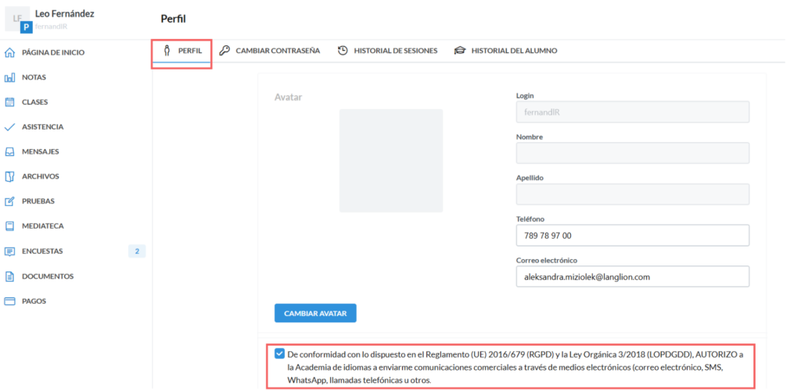Click the Teléfono input field
The width and height of the screenshot is (801, 391).
[x=632, y=236]
